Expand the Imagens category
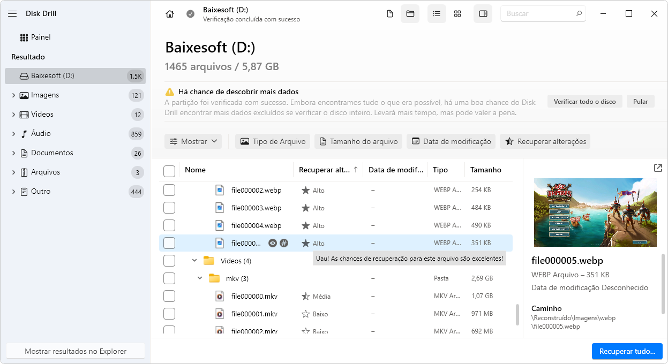The height and width of the screenshot is (364, 668). [x=13, y=95]
